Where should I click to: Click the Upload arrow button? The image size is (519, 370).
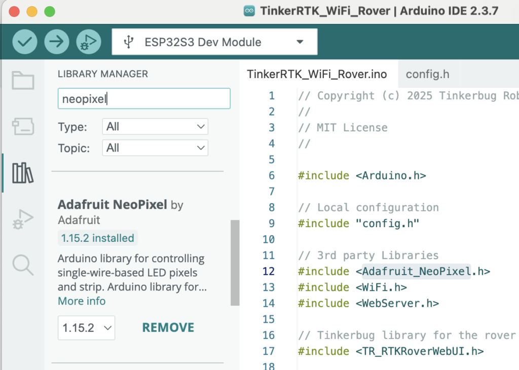(57, 42)
